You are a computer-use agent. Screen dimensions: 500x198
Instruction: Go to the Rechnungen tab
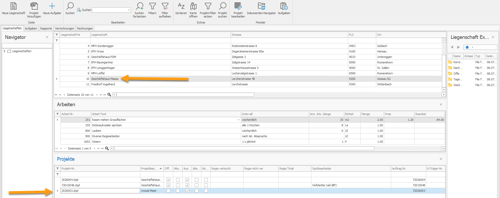[x=85, y=28]
